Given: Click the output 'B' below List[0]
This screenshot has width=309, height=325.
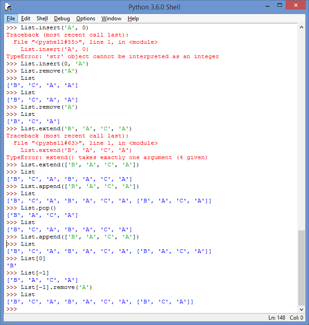Looking at the screenshot, I should [12, 265].
